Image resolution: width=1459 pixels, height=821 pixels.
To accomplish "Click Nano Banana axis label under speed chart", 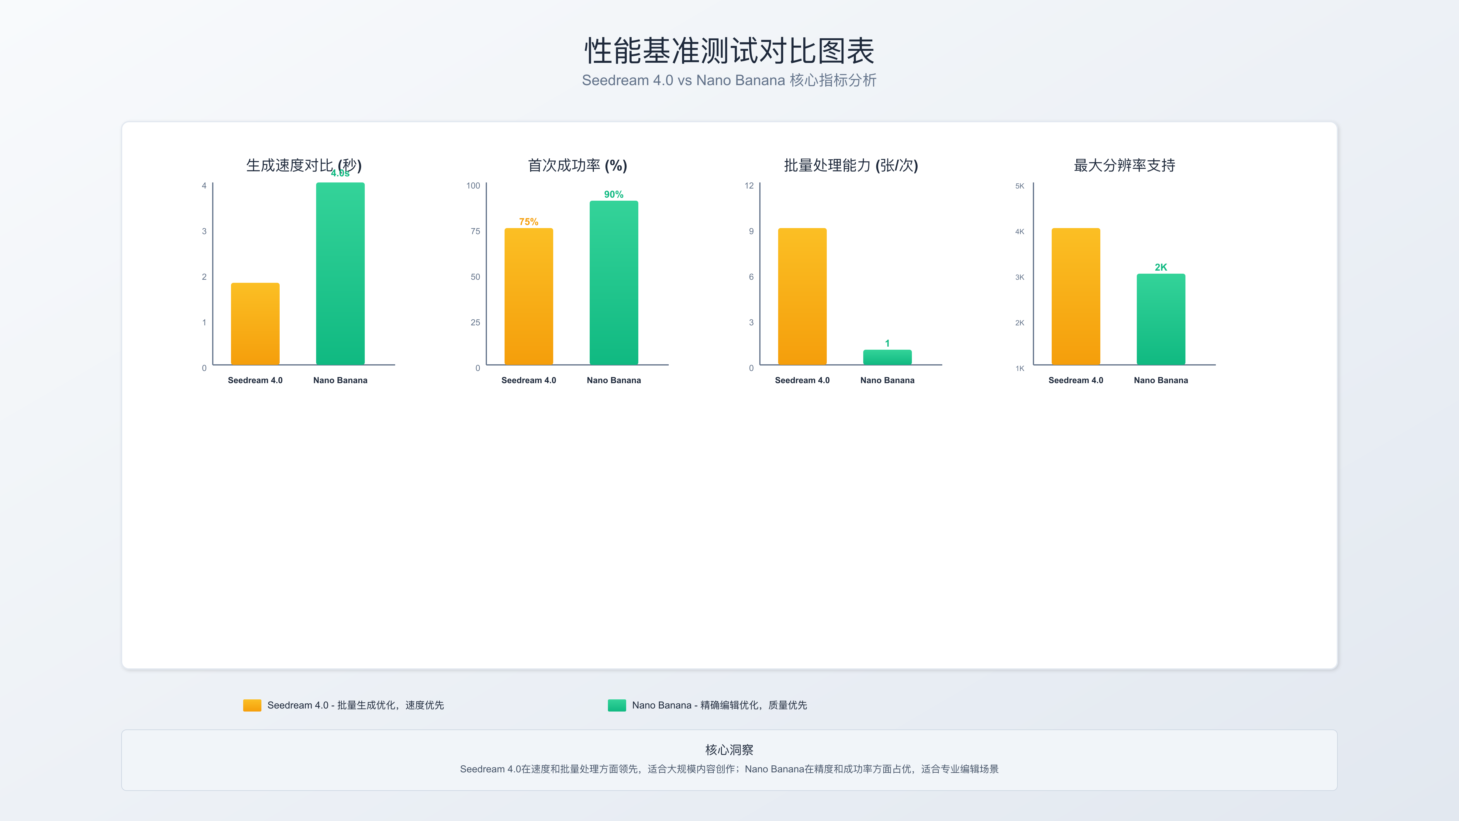I will tap(340, 380).
